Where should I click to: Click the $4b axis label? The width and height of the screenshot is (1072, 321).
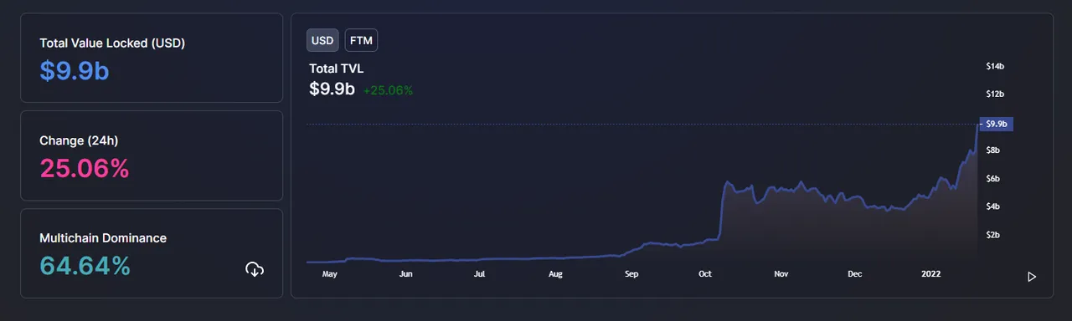[992, 206]
